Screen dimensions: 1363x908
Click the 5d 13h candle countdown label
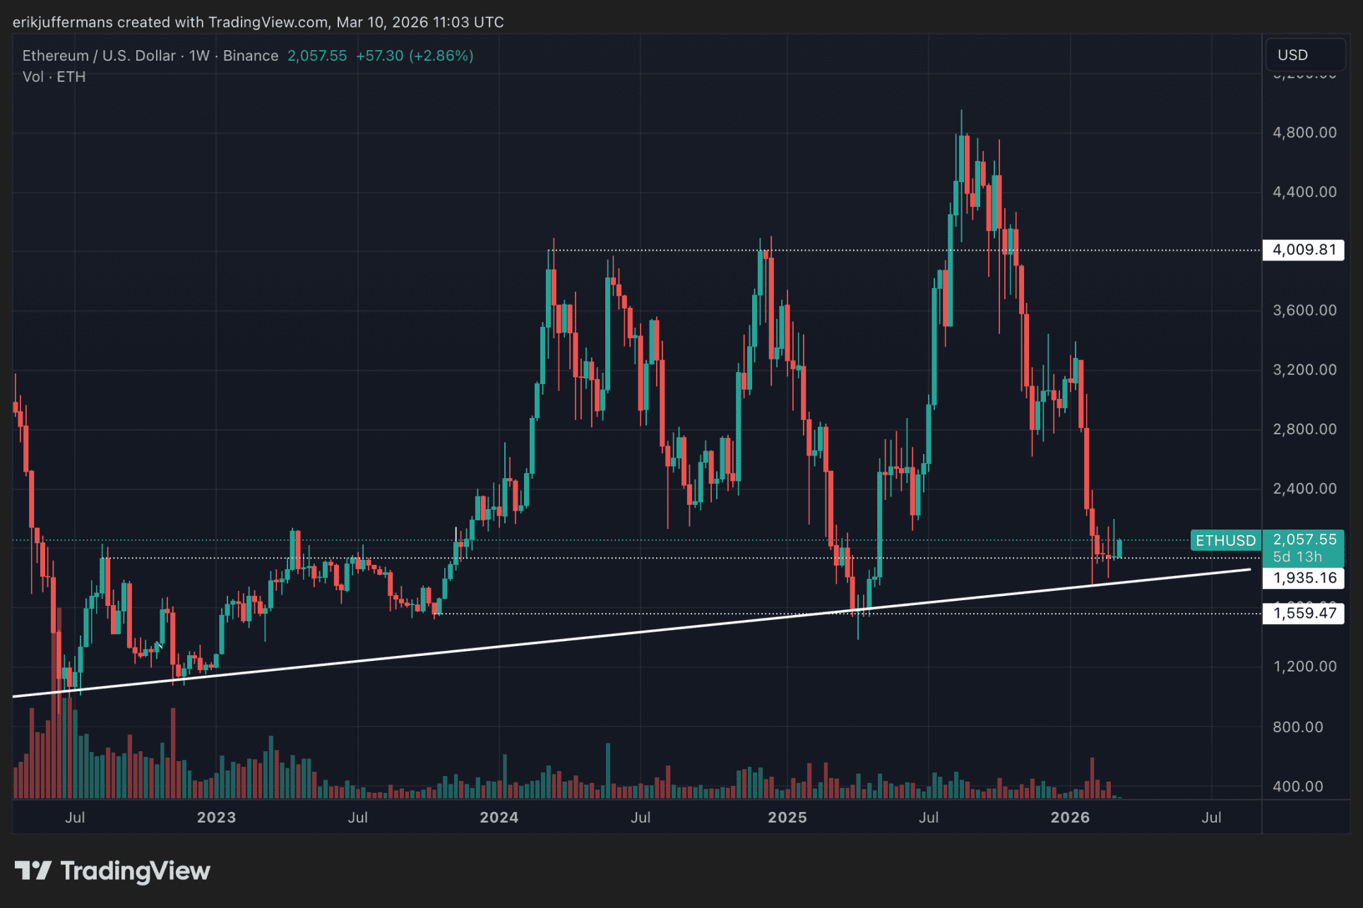tap(1297, 556)
